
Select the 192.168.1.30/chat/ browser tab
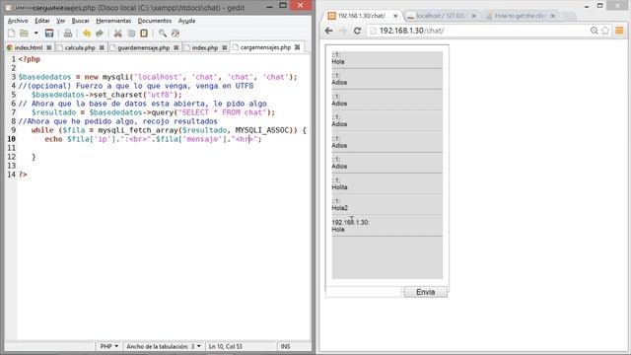pos(362,16)
